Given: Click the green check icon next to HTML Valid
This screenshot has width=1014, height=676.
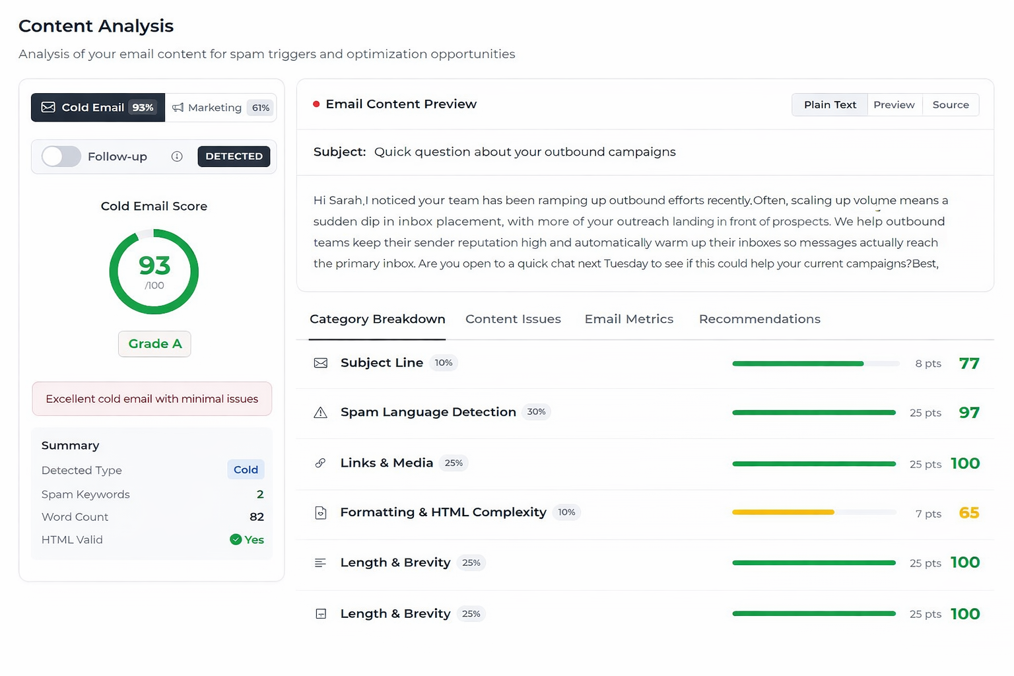Looking at the screenshot, I should (x=236, y=539).
